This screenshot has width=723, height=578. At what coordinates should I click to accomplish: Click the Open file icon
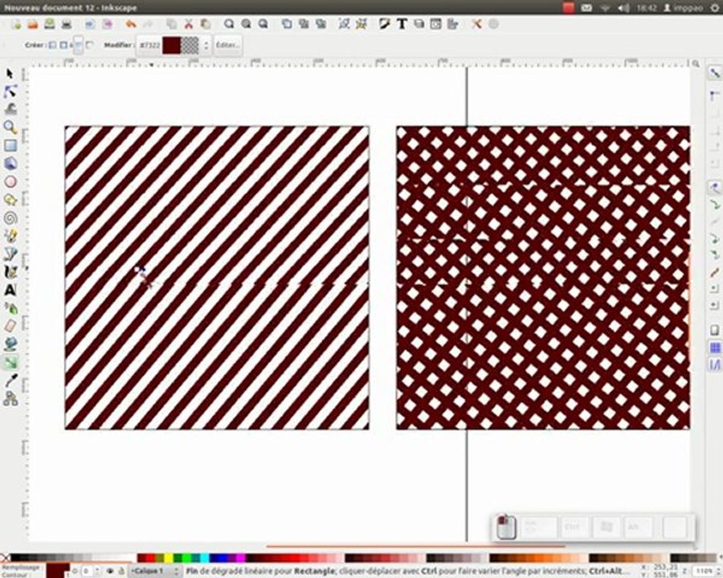tap(33, 24)
